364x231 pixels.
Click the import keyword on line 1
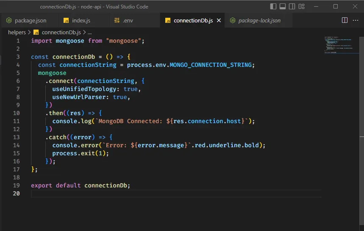click(x=42, y=41)
